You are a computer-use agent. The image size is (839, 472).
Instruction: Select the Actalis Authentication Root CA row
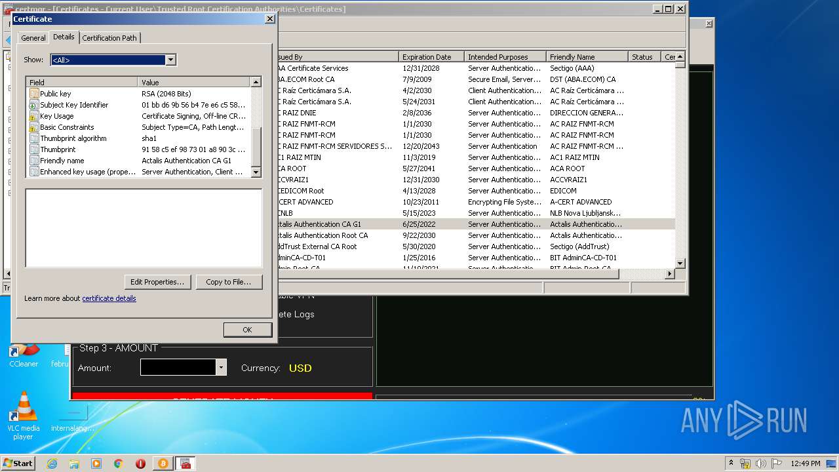pos(475,235)
